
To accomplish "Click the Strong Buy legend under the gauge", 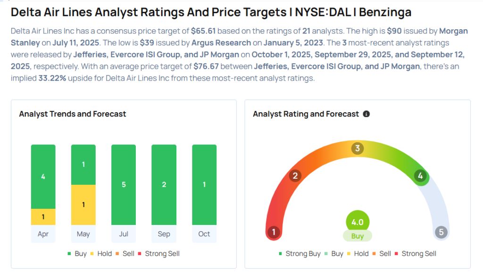I will click(300, 254).
